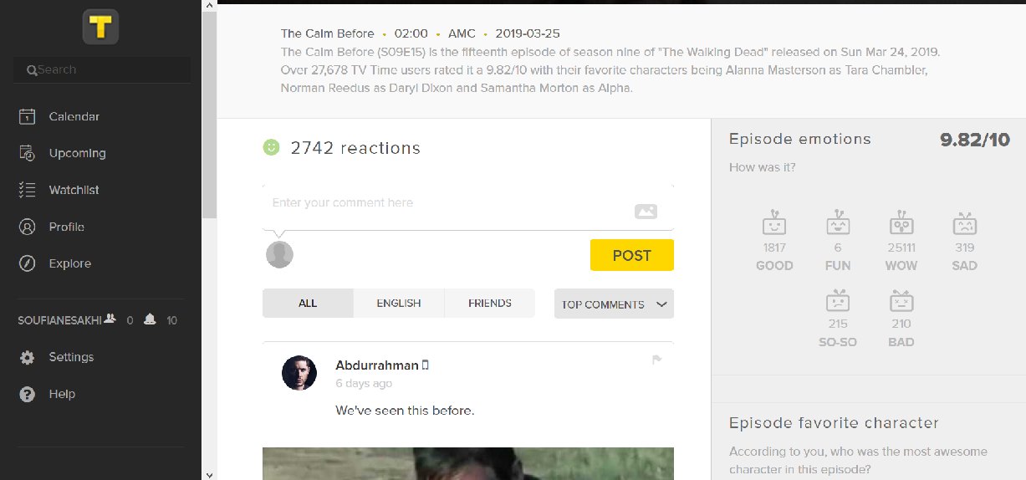Click the 'AMC' network label
The height and width of the screenshot is (480, 1026).
coord(462,34)
